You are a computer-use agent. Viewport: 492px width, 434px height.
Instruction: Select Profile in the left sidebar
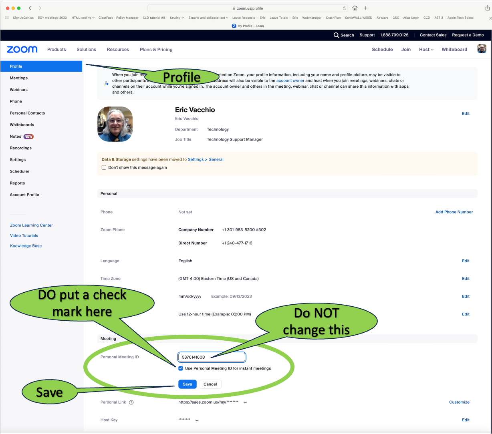(x=41, y=66)
